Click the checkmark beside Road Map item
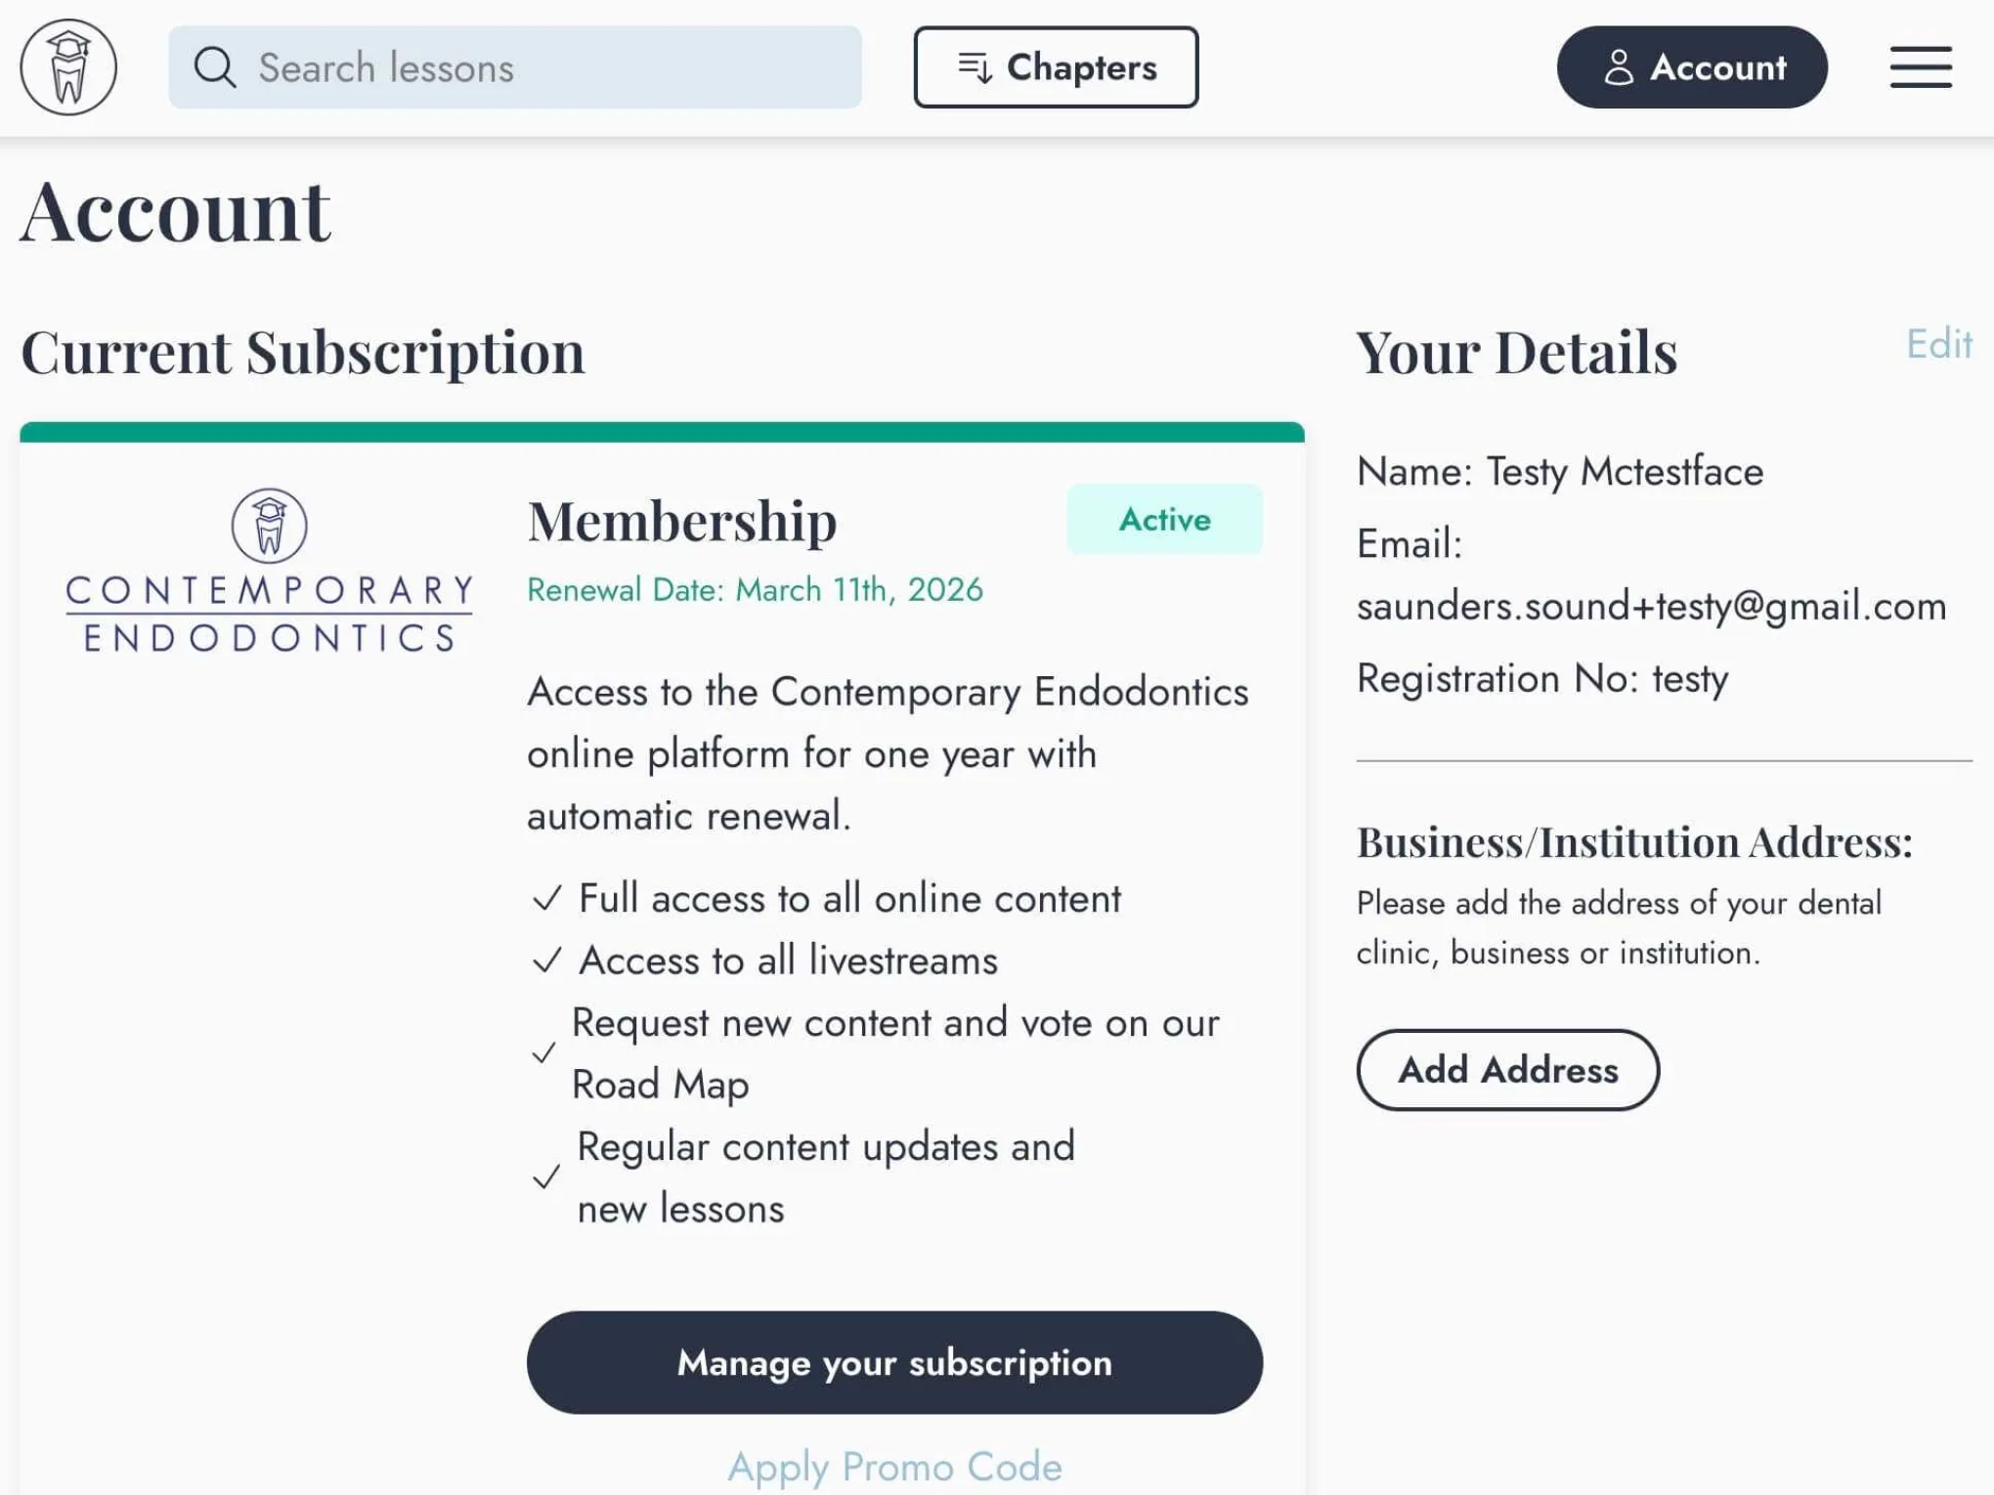Screen dimensions: 1994x1495 543,1053
